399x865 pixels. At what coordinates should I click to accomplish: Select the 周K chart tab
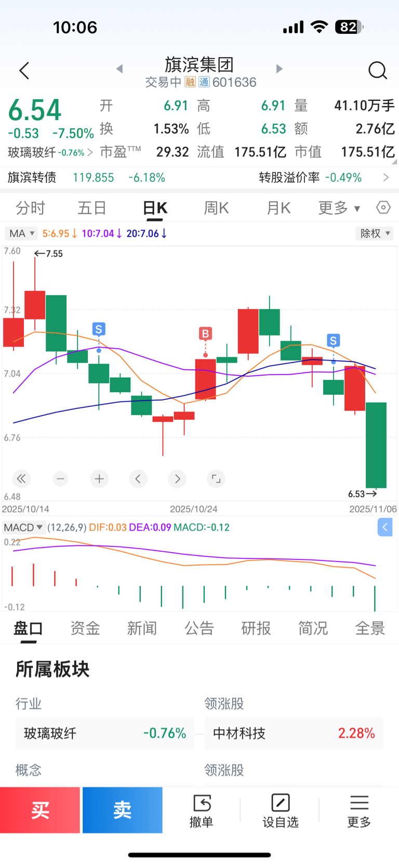[x=216, y=208]
